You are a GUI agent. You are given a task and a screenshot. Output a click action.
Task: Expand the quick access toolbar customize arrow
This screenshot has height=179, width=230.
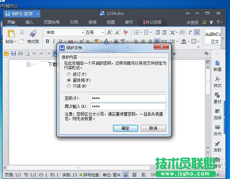48,54
